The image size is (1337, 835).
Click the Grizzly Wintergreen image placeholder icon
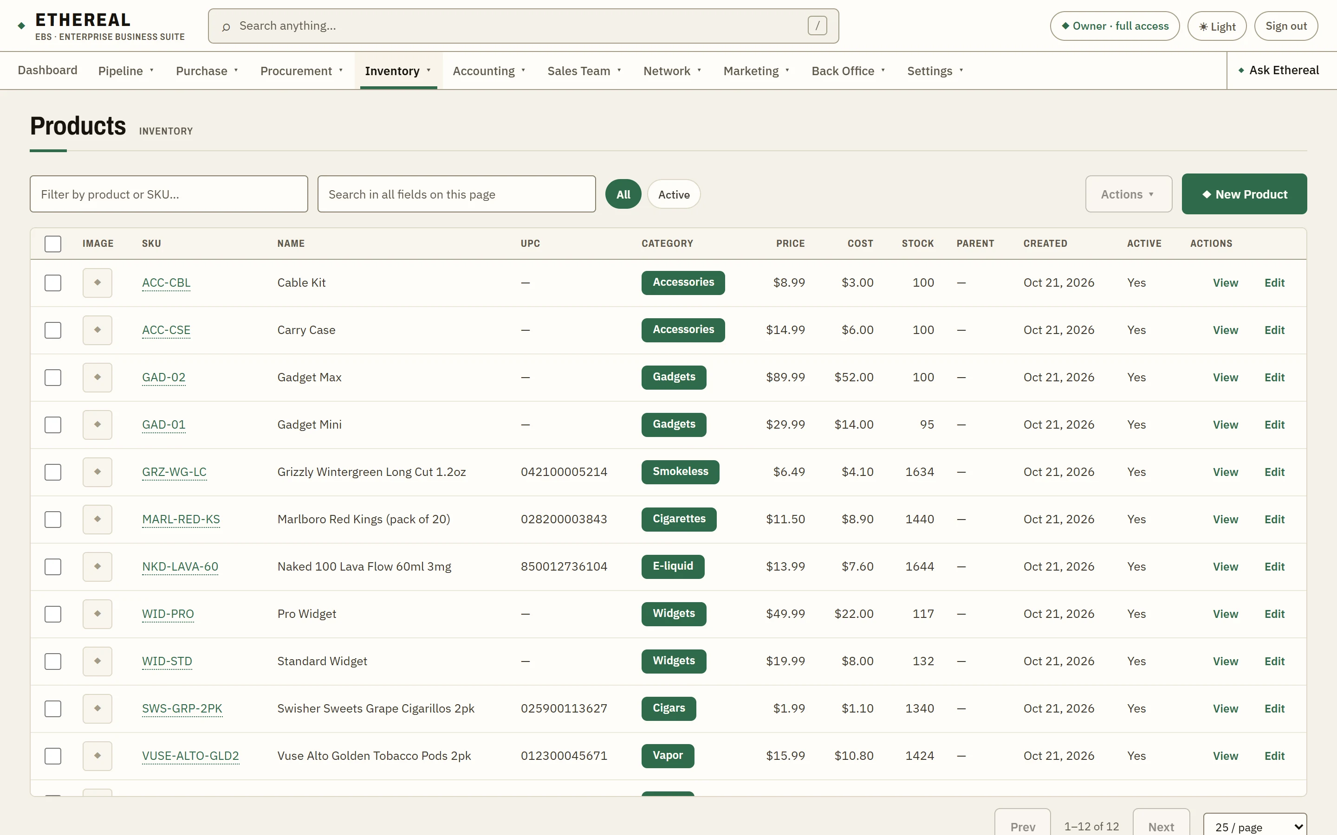click(97, 472)
